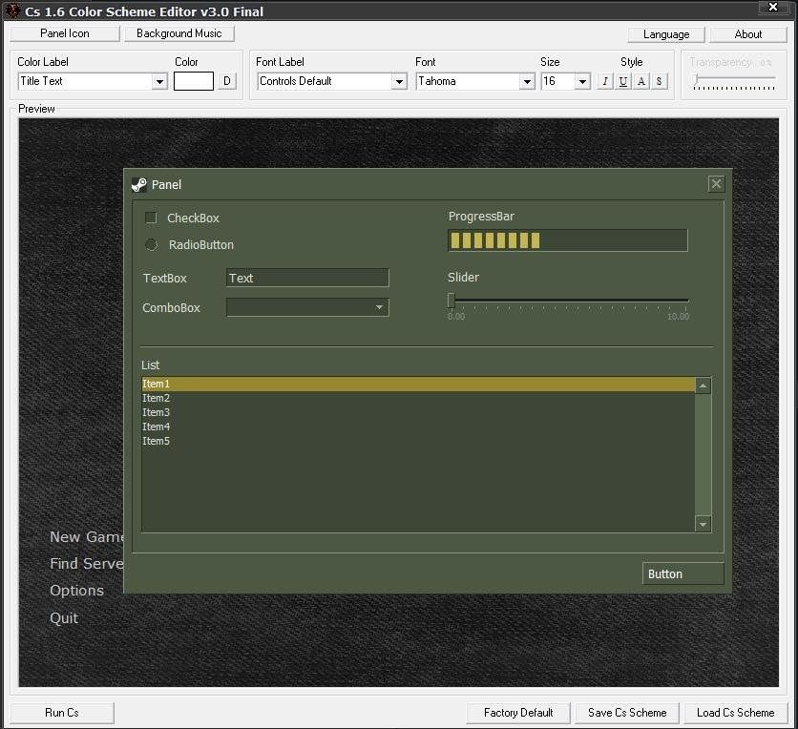Close the preview Panel with its X
This screenshot has width=798, height=729.
point(716,183)
